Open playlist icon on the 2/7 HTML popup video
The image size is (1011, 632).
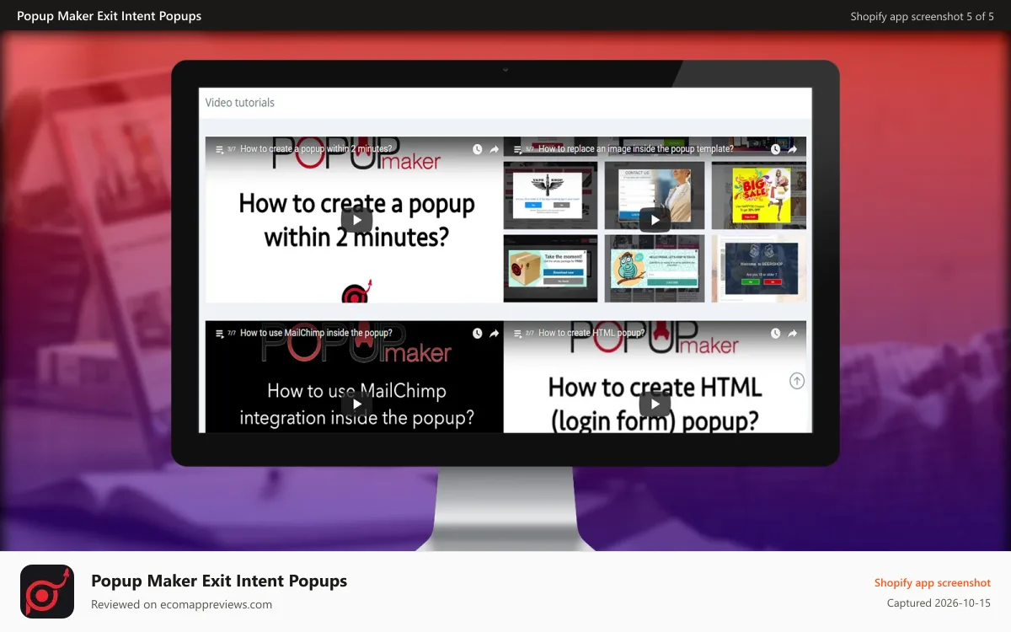(x=518, y=333)
